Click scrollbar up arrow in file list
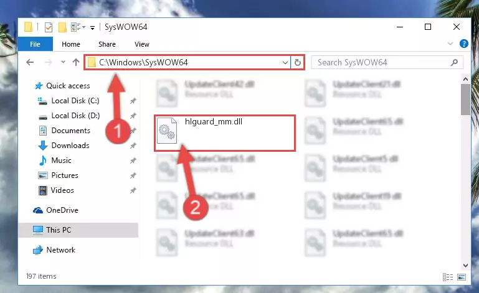The width and height of the screenshot is (479, 293). [x=465, y=80]
